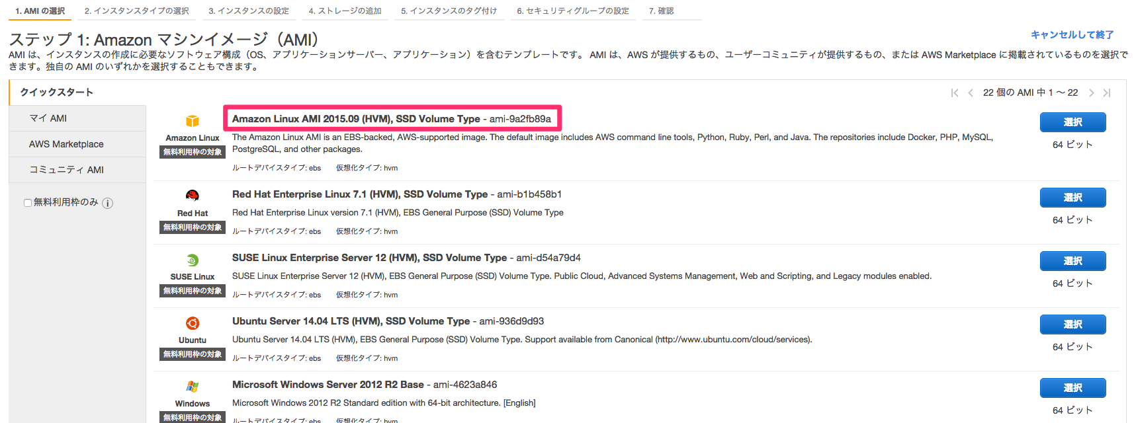This screenshot has height=423, width=1134.
Task: Go to previous page of AMIs
Action: (971, 93)
